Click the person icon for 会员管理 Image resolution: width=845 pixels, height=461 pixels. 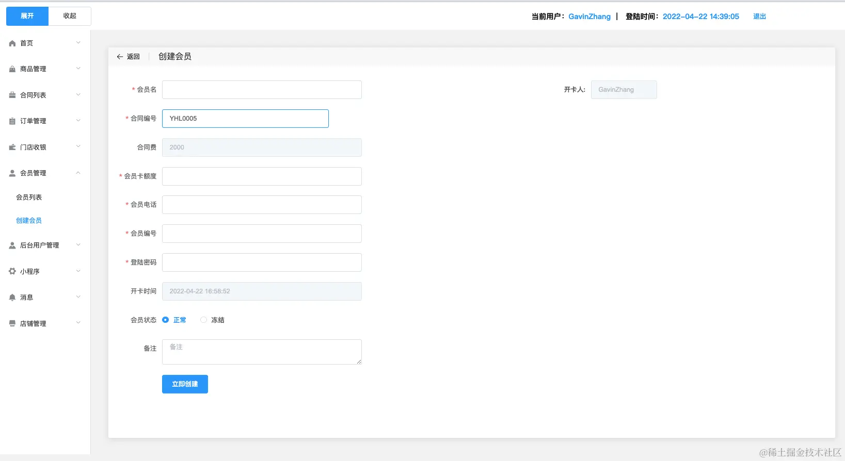pos(12,173)
